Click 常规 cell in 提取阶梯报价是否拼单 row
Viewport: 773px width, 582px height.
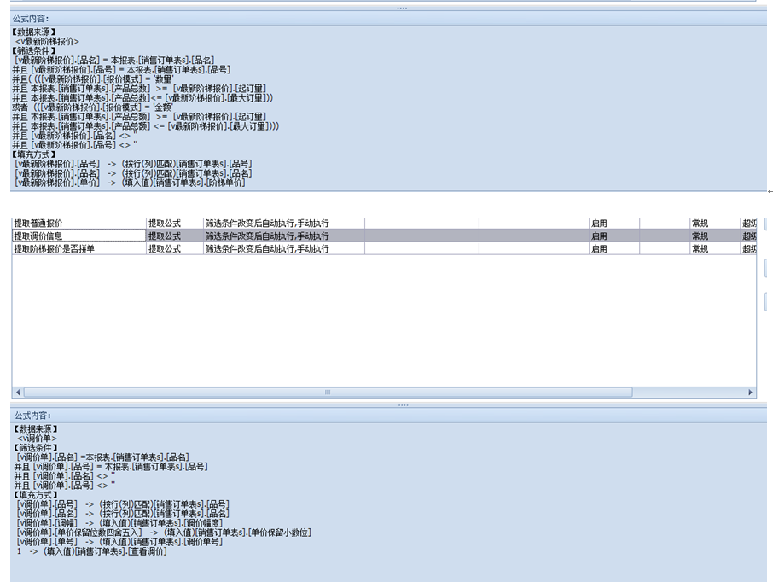point(712,248)
